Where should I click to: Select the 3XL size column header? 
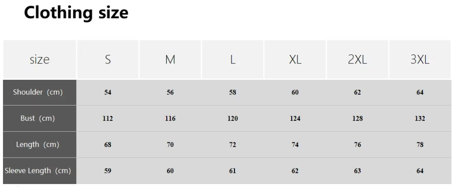420,59
